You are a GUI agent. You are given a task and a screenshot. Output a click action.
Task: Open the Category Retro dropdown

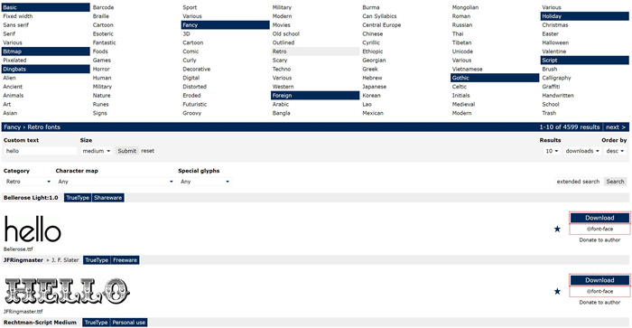[28, 182]
